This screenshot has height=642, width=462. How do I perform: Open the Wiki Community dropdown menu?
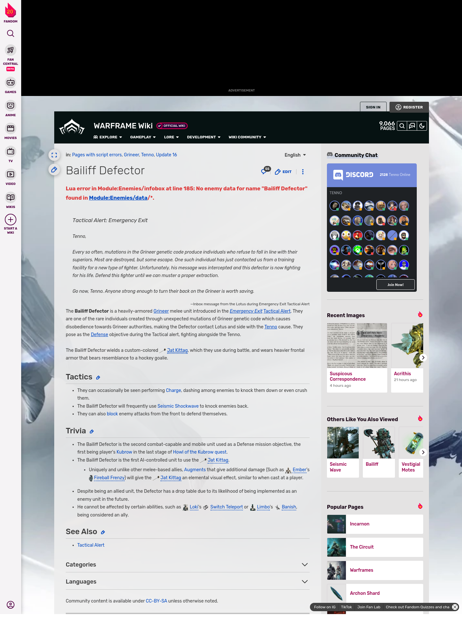tap(247, 137)
